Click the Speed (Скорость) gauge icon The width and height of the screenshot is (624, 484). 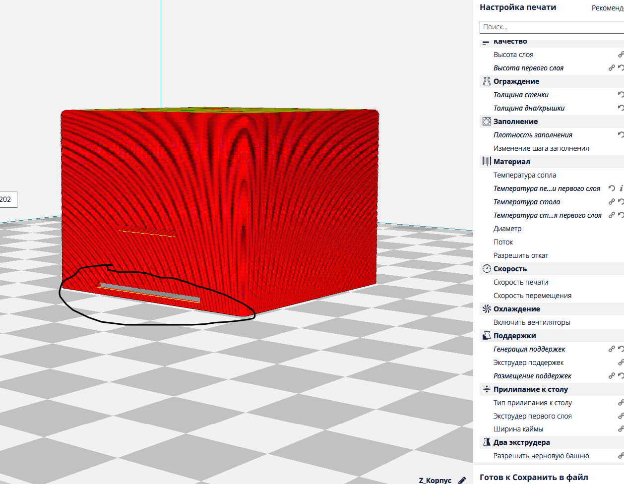click(487, 269)
